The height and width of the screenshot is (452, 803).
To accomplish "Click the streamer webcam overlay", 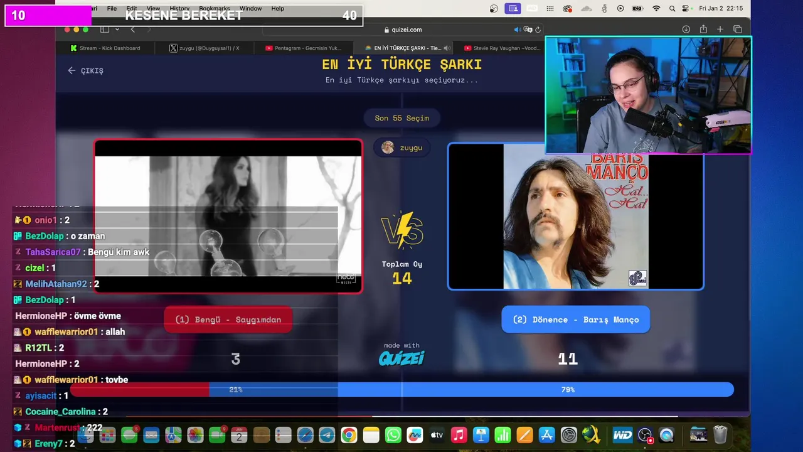I will pyautogui.click(x=648, y=95).
